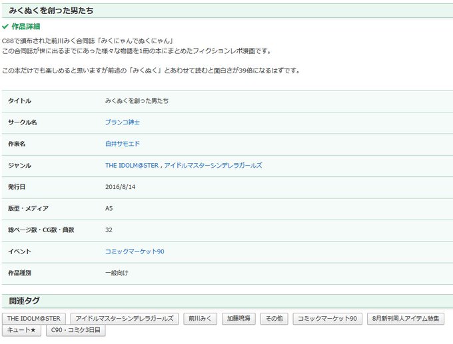Image resolution: width=453 pixels, height=344 pixels.
Task: Click the title value in the table
Action: pos(137,100)
